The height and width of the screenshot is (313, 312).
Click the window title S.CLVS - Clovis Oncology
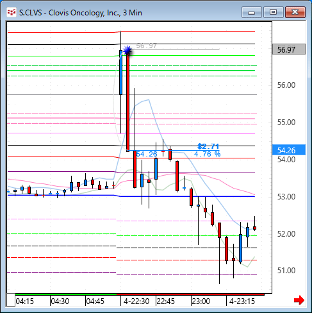[81, 13]
